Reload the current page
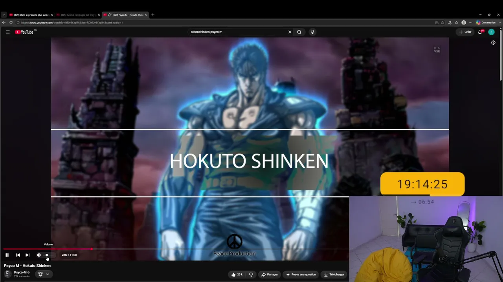The height and width of the screenshot is (282, 503). (11, 23)
